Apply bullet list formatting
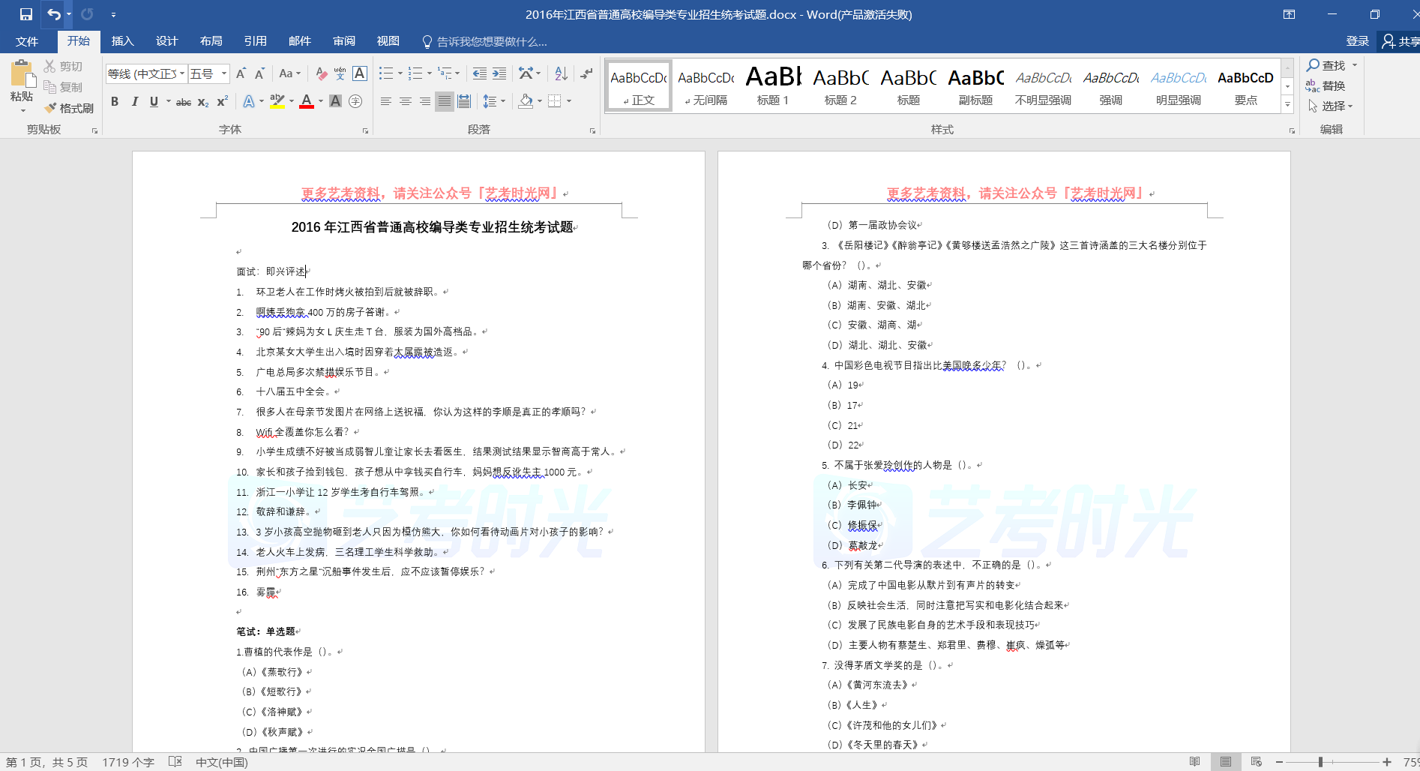Viewport: 1420px width, 771px height. pos(386,73)
